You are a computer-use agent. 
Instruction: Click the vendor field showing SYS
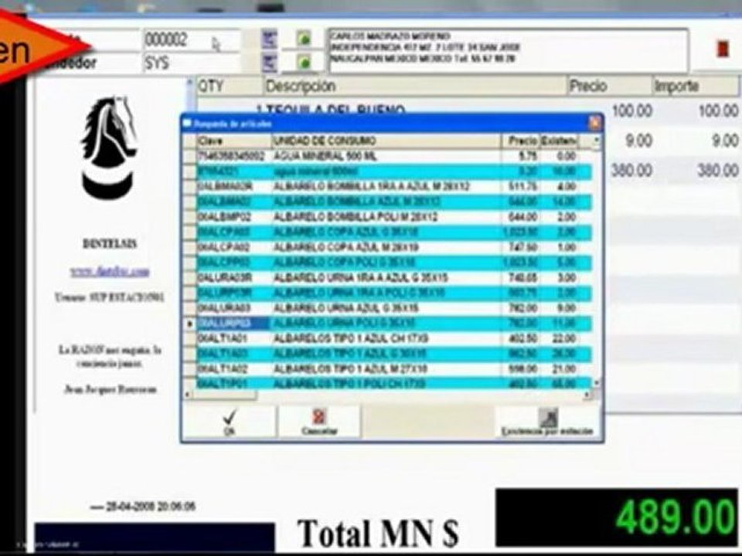(x=192, y=63)
